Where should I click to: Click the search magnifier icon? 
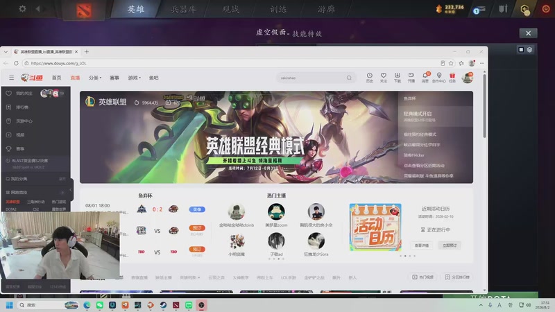click(x=349, y=78)
